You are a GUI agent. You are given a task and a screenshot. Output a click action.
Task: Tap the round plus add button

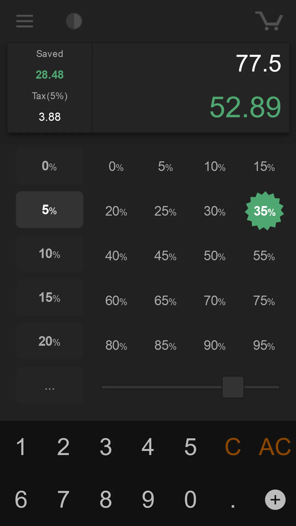[x=275, y=500]
